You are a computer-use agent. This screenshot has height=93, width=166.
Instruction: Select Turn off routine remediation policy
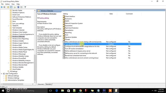click(102, 49)
